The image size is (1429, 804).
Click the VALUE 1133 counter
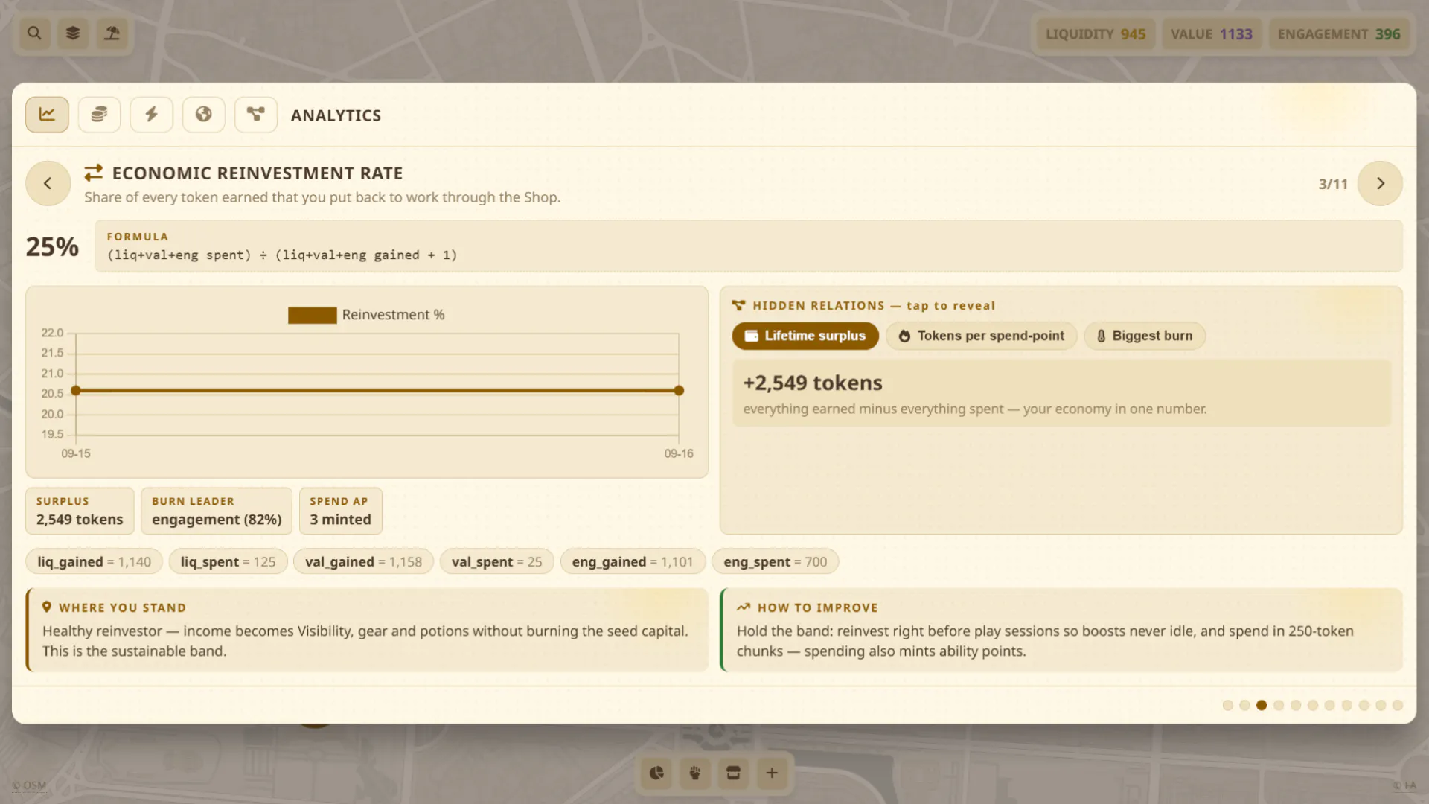click(1212, 34)
